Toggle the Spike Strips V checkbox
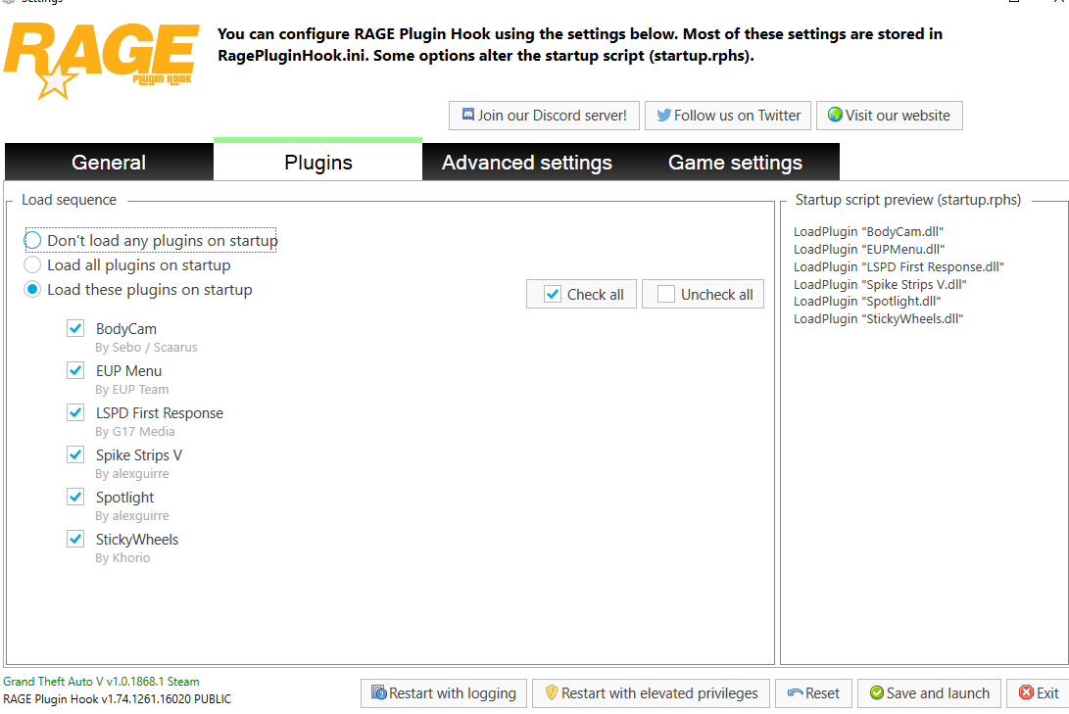 75,455
